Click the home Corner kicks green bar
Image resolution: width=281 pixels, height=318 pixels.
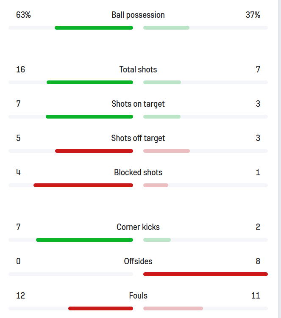coord(84,240)
